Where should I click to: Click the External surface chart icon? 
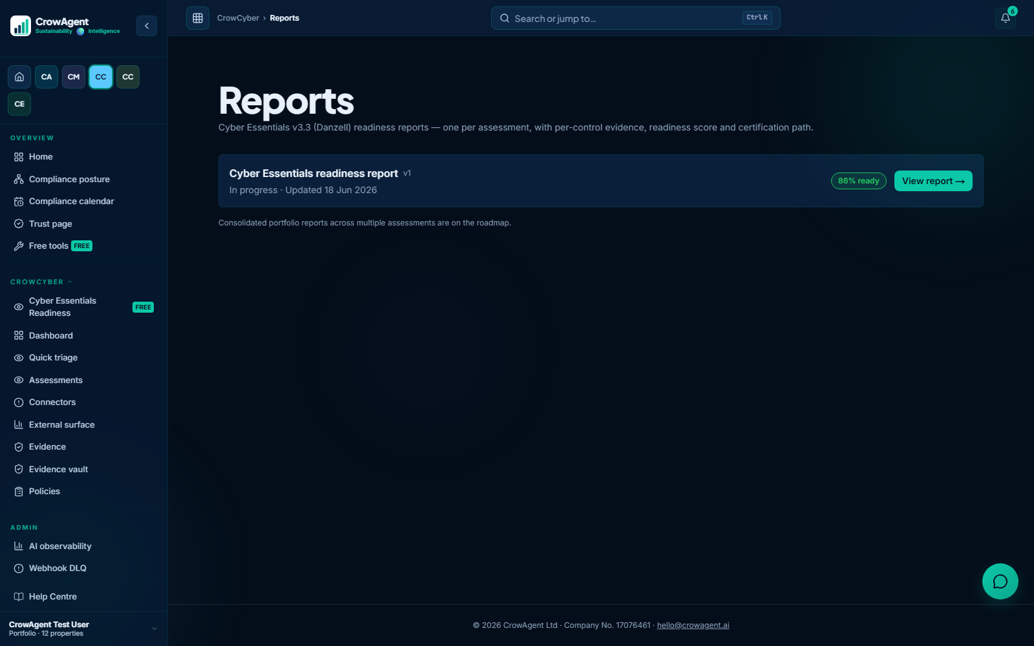pos(19,424)
